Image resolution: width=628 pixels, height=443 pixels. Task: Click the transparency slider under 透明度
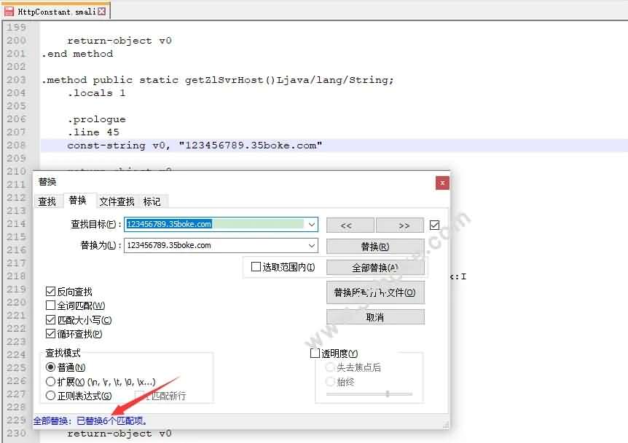click(369, 394)
